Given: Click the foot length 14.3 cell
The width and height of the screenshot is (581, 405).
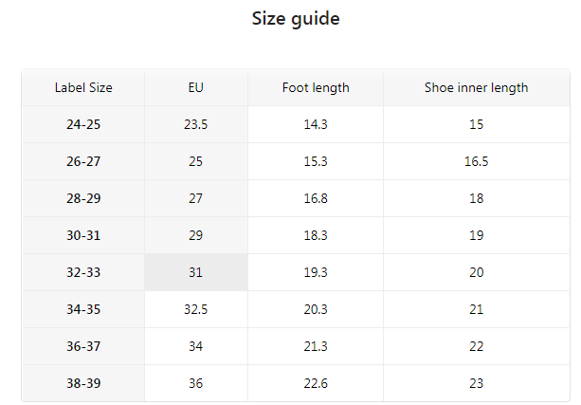Looking at the screenshot, I should pyautogui.click(x=316, y=124).
